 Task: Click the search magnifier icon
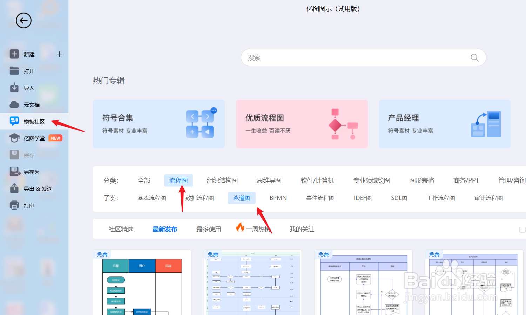474,57
